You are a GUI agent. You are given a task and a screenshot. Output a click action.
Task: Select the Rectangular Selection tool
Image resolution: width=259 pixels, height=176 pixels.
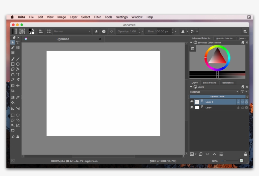tap(13, 115)
